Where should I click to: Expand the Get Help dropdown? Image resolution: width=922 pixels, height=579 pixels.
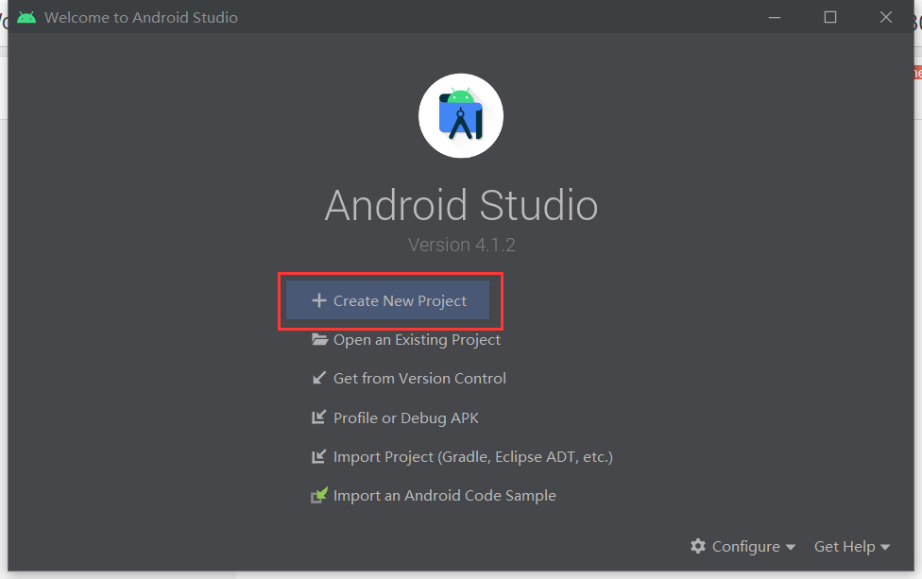coord(852,547)
